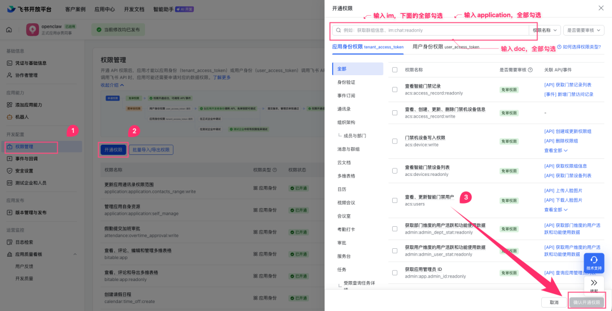Open 凭证与基础信息 from the sidebar
This screenshot has width=612, height=311.
tap(31, 63)
